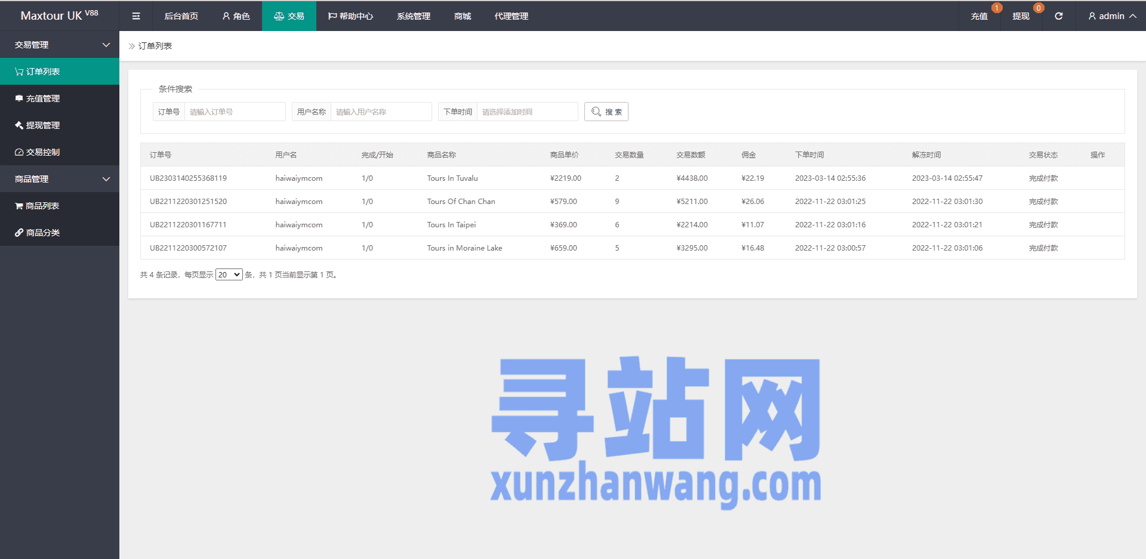This screenshot has height=559, width=1146.
Task: Click product name Tours In Tuvalu
Action: point(452,178)
